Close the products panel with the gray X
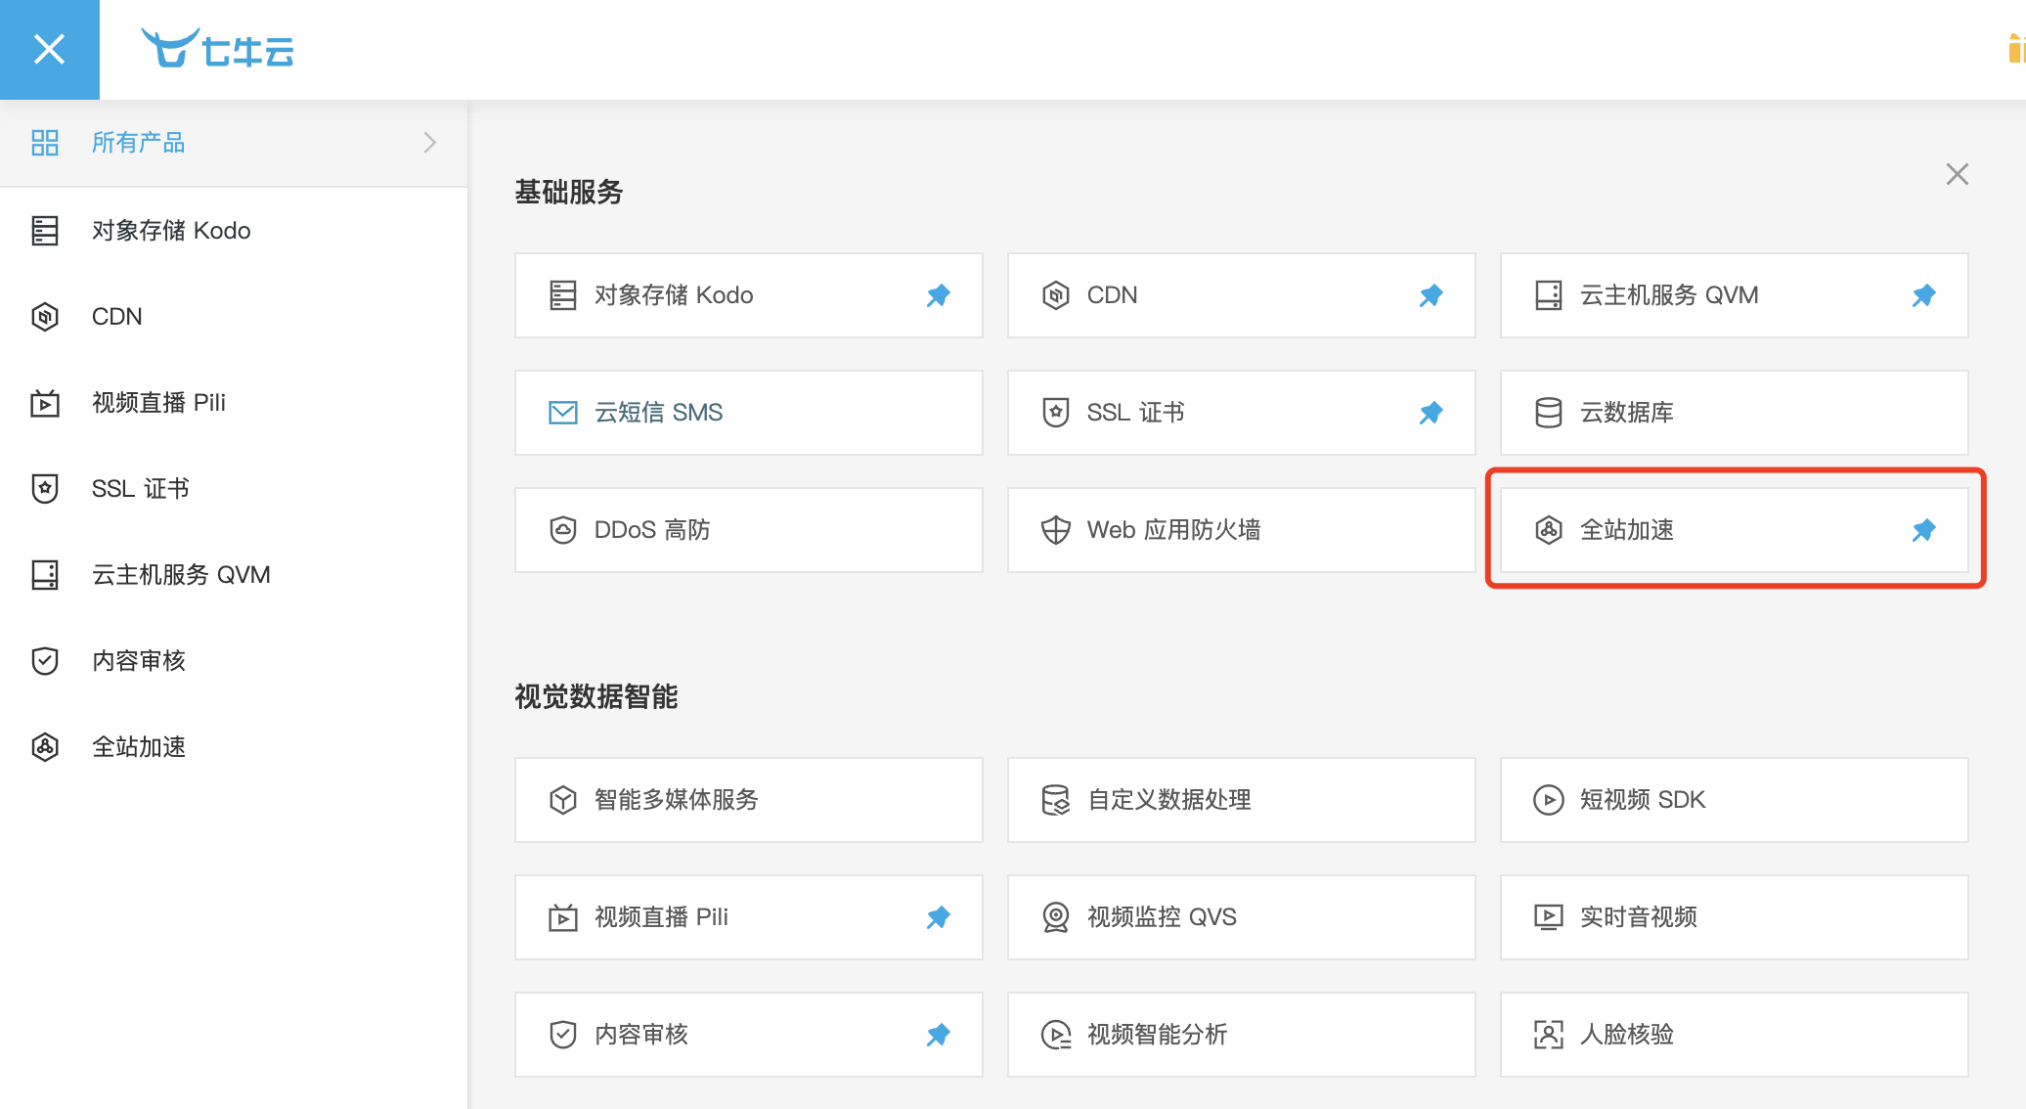The width and height of the screenshot is (2026, 1109). (x=1957, y=174)
